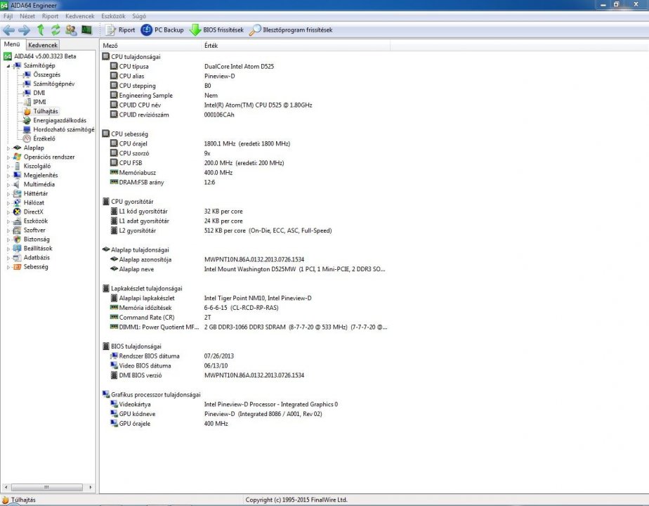The image size is (649, 506).
Task: Select AIDA64 v5.00.3323 Beta root node
Action: [x=45, y=56]
